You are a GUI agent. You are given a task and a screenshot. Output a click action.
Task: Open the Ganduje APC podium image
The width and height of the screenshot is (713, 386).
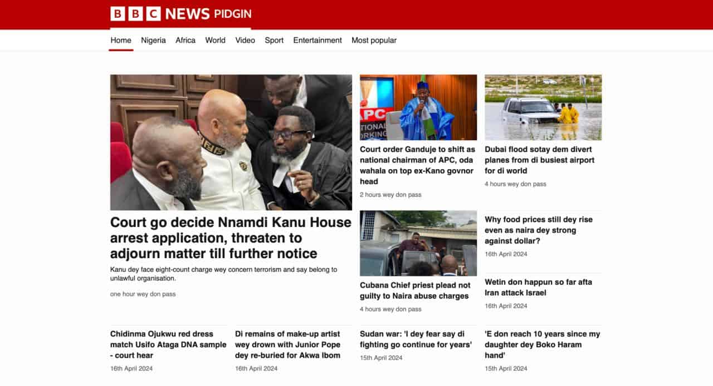tap(418, 107)
